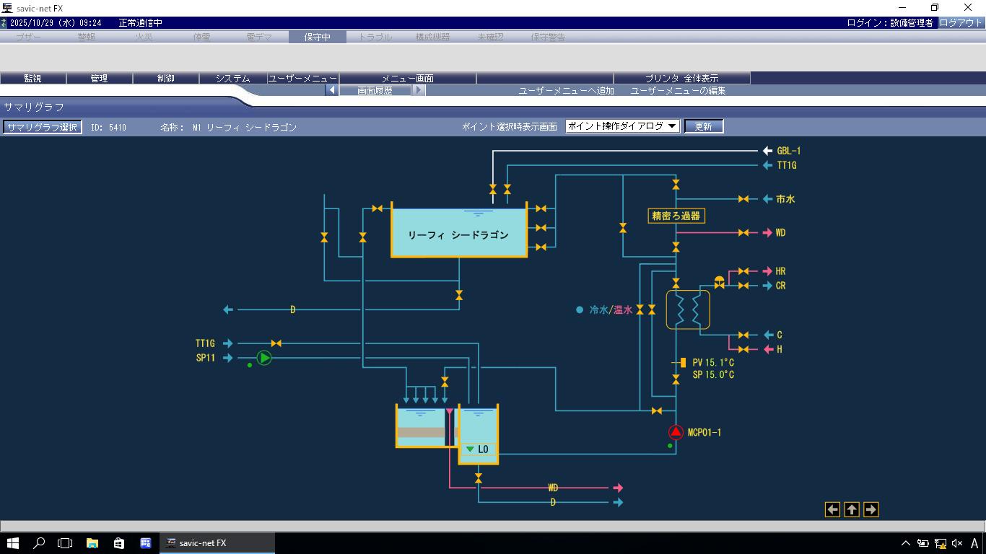Click the up arrow navigation icon
The image size is (986, 554).
click(x=852, y=509)
